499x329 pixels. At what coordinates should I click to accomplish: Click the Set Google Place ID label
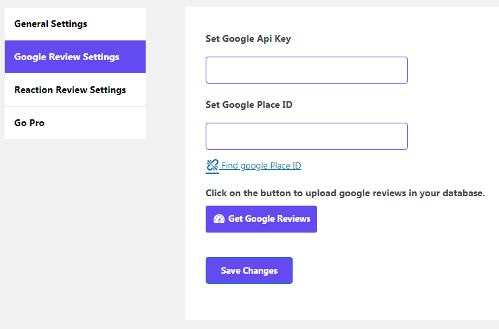249,104
